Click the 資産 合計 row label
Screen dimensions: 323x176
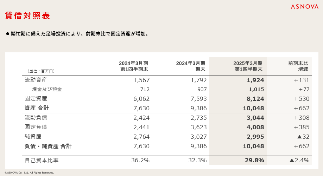pyautogui.click(x=37, y=108)
